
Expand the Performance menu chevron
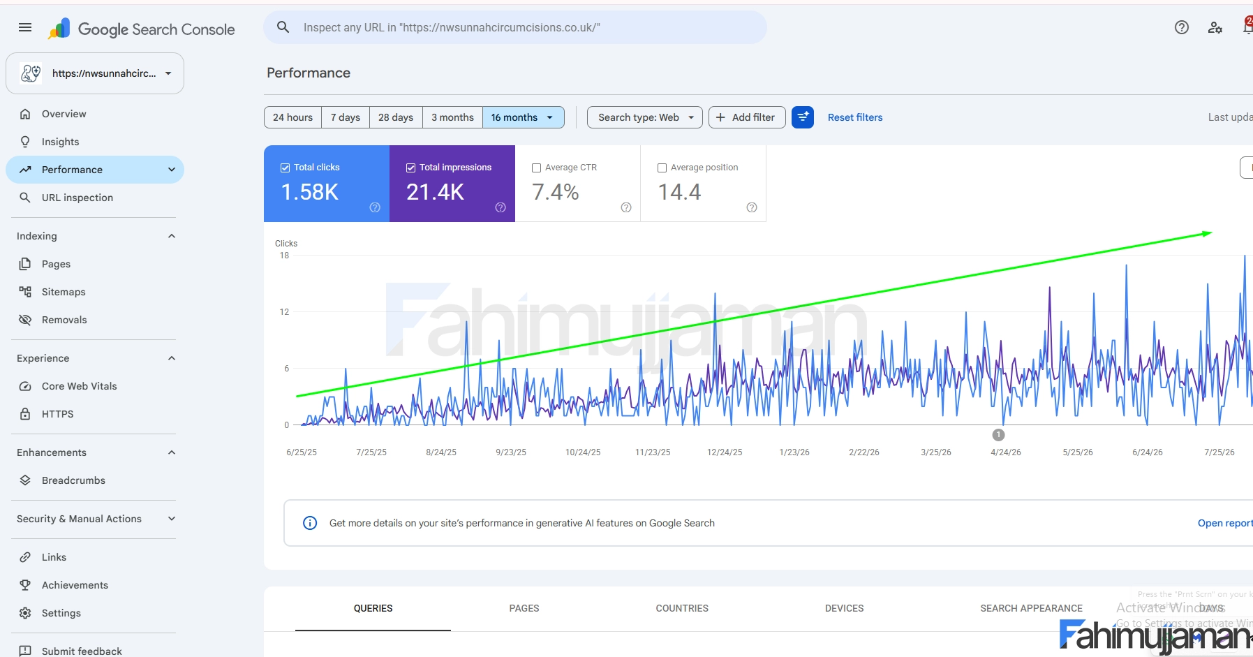coord(172,170)
